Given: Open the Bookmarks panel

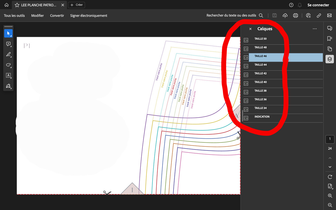Looking at the screenshot, I should pyautogui.click(x=330, y=38).
